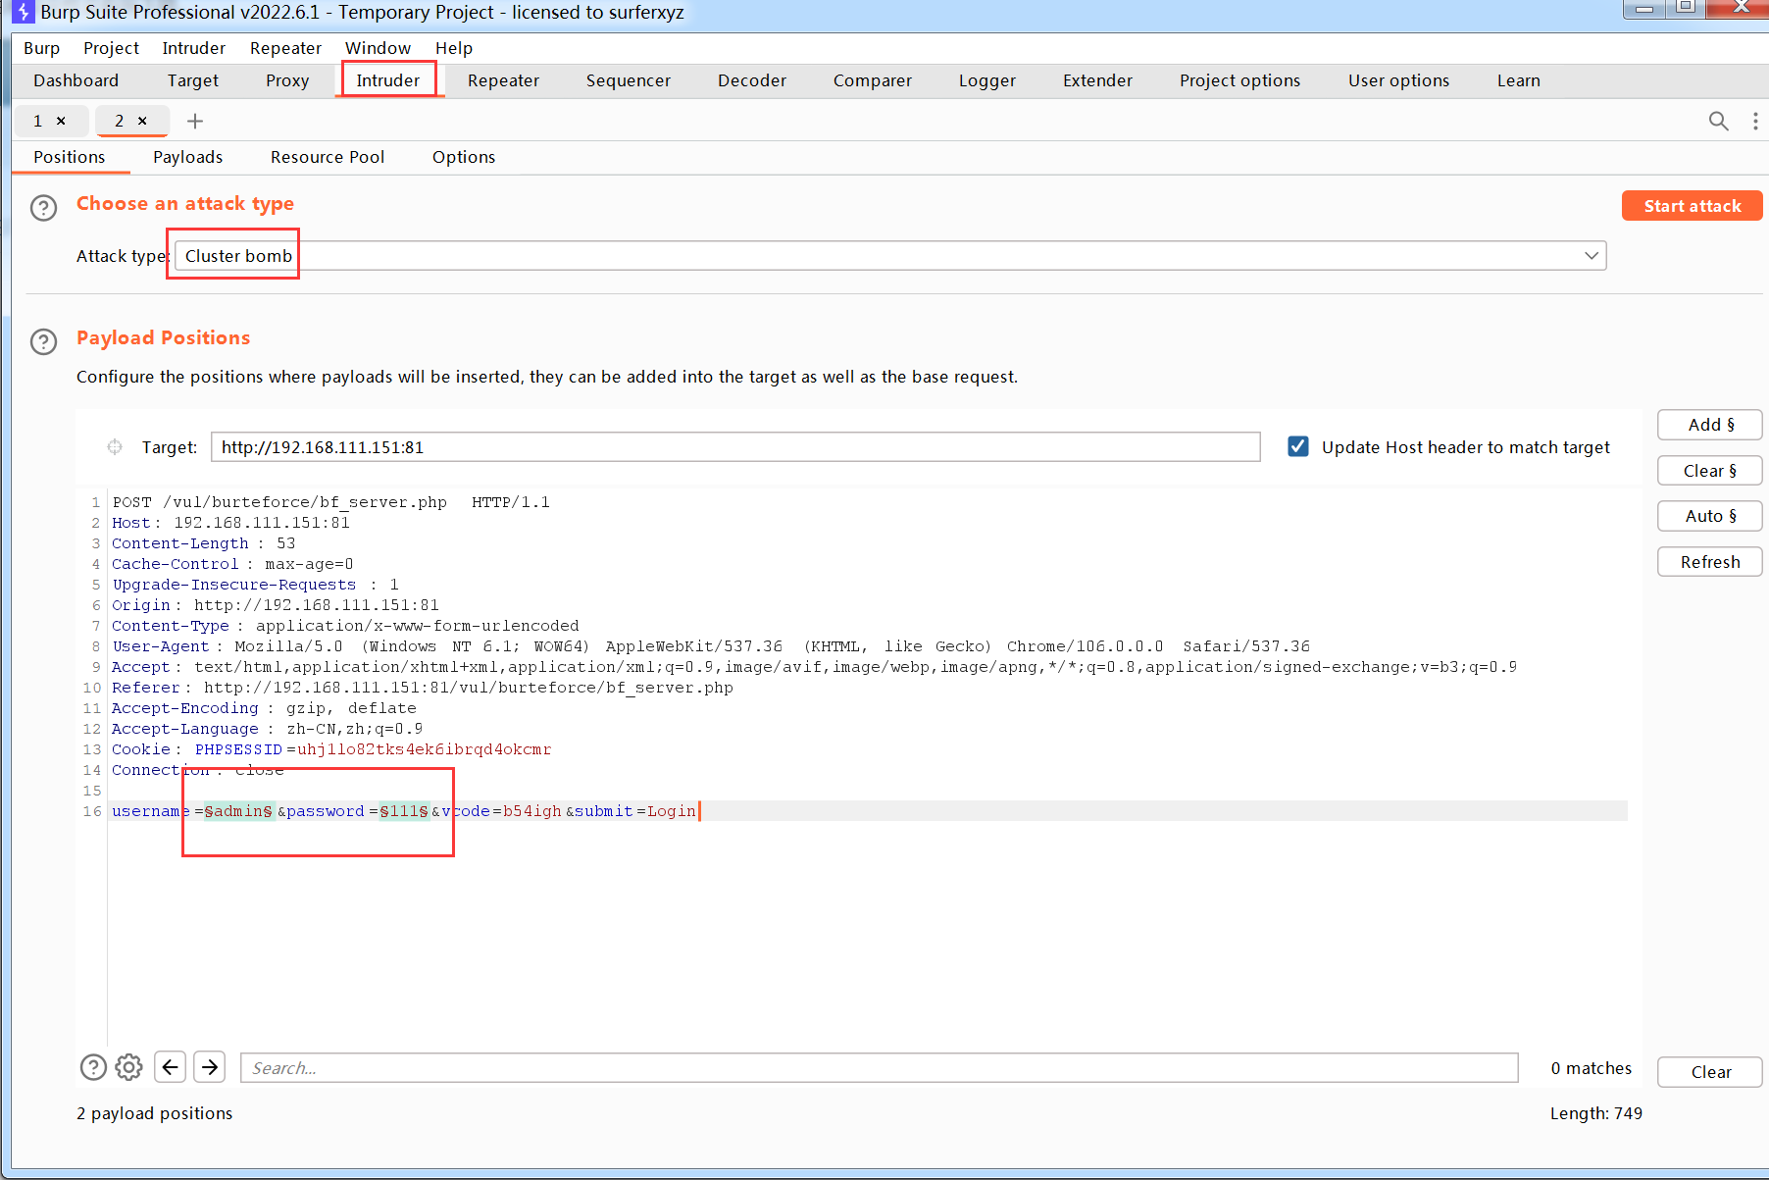Click the Auto § button
This screenshot has width=1769, height=1180.
(x=1709, y=516)
